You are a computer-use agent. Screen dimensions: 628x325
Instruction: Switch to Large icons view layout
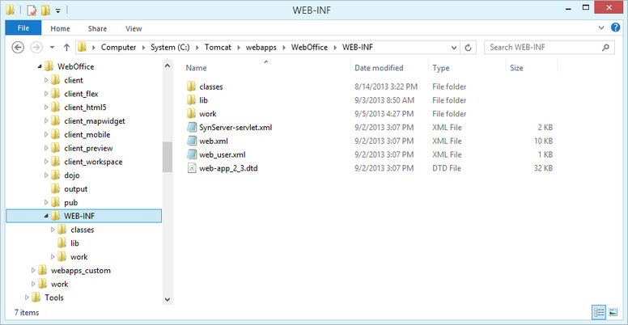[613, 312]
